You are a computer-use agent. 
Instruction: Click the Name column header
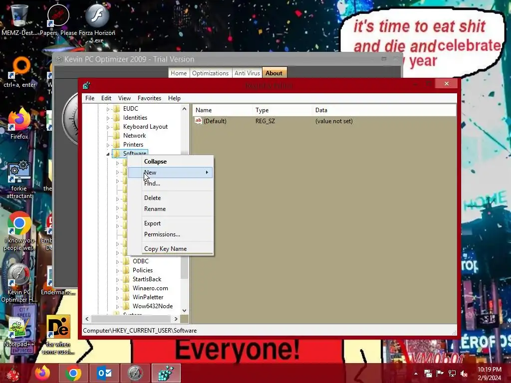[x=222, y=110]
